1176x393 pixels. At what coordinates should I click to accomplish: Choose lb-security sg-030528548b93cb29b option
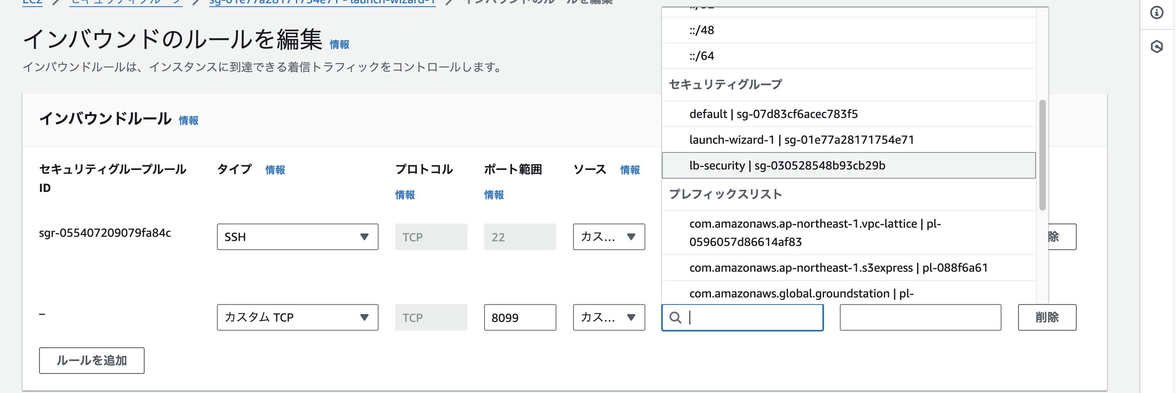848,165
